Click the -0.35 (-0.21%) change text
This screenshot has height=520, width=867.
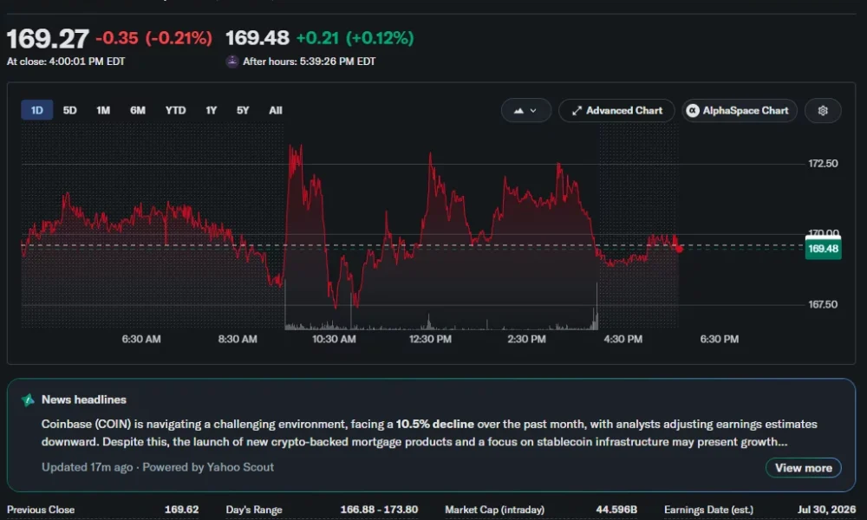[x=153, y=38]
